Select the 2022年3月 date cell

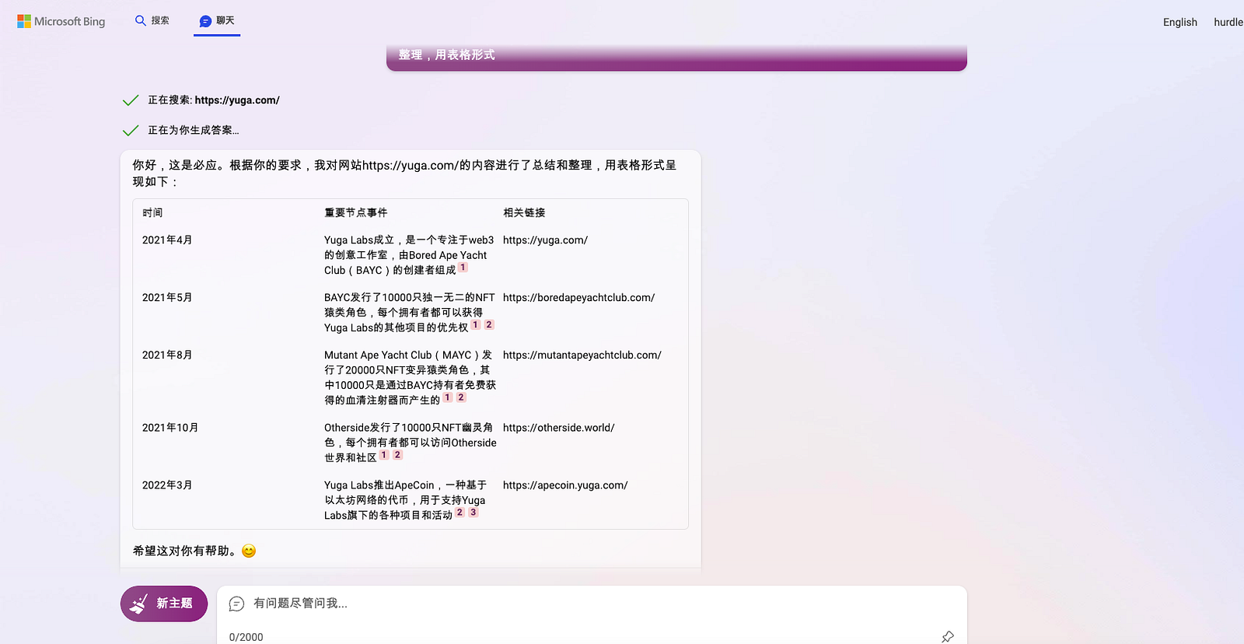point(167,485)
